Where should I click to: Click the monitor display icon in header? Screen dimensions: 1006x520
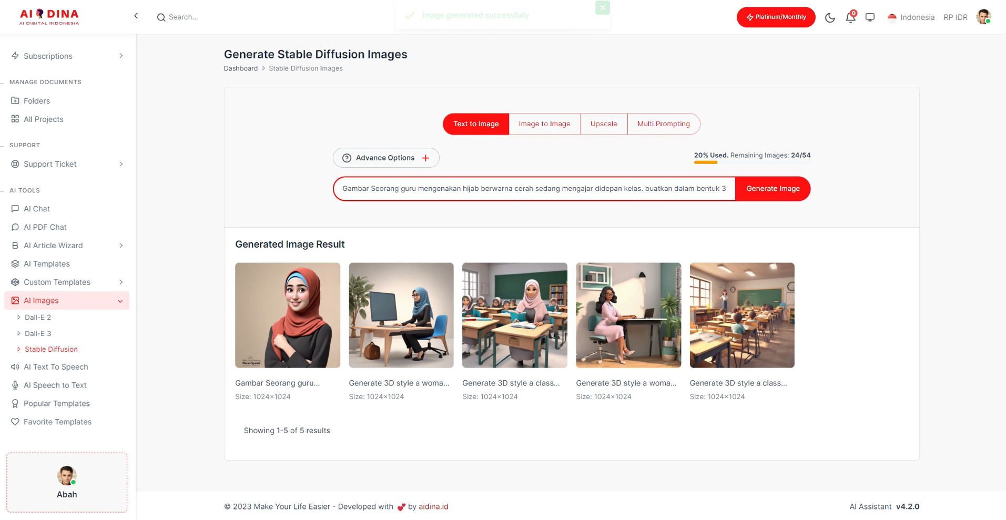pos(870,17)
